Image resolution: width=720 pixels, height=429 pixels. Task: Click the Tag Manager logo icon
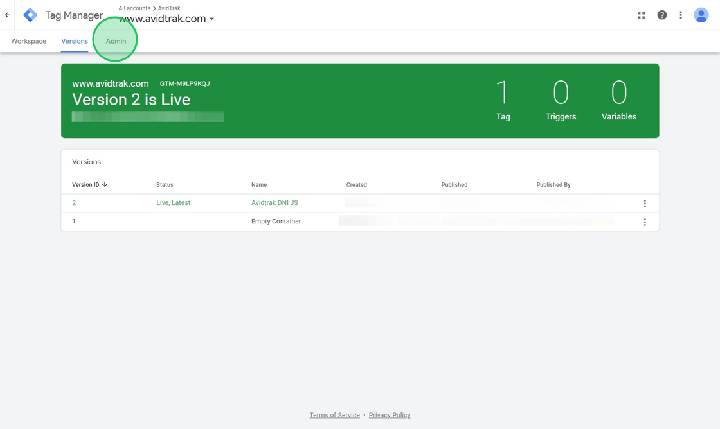(x=30, y=15)
